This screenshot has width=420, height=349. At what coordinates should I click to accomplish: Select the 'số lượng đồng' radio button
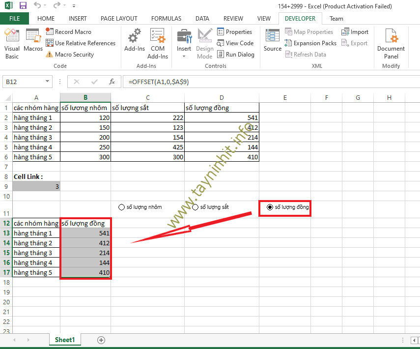click(x=270, y=207)
